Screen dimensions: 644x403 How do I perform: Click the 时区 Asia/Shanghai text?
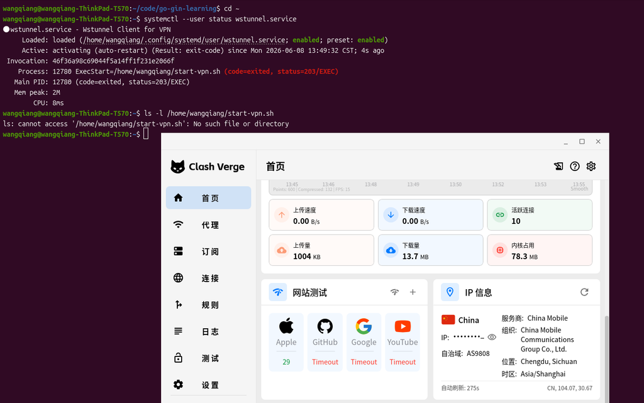point(533,374)
